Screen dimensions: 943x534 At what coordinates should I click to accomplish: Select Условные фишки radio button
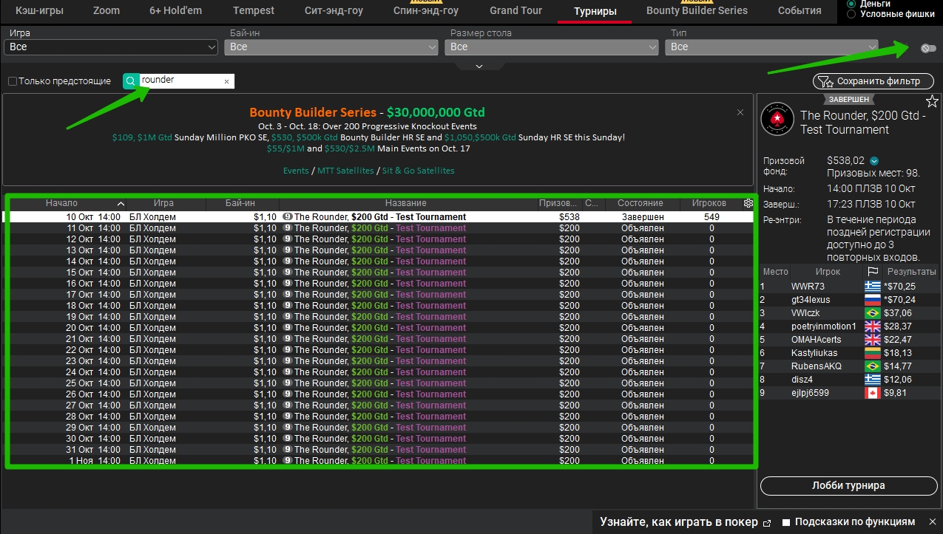point(851,14)
